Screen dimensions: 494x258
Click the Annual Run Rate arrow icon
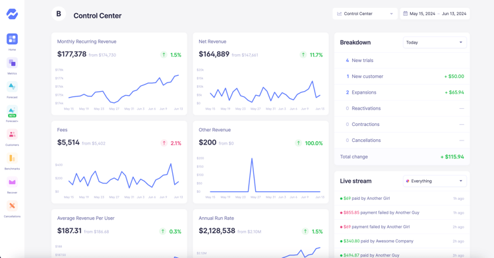[305, 231]
